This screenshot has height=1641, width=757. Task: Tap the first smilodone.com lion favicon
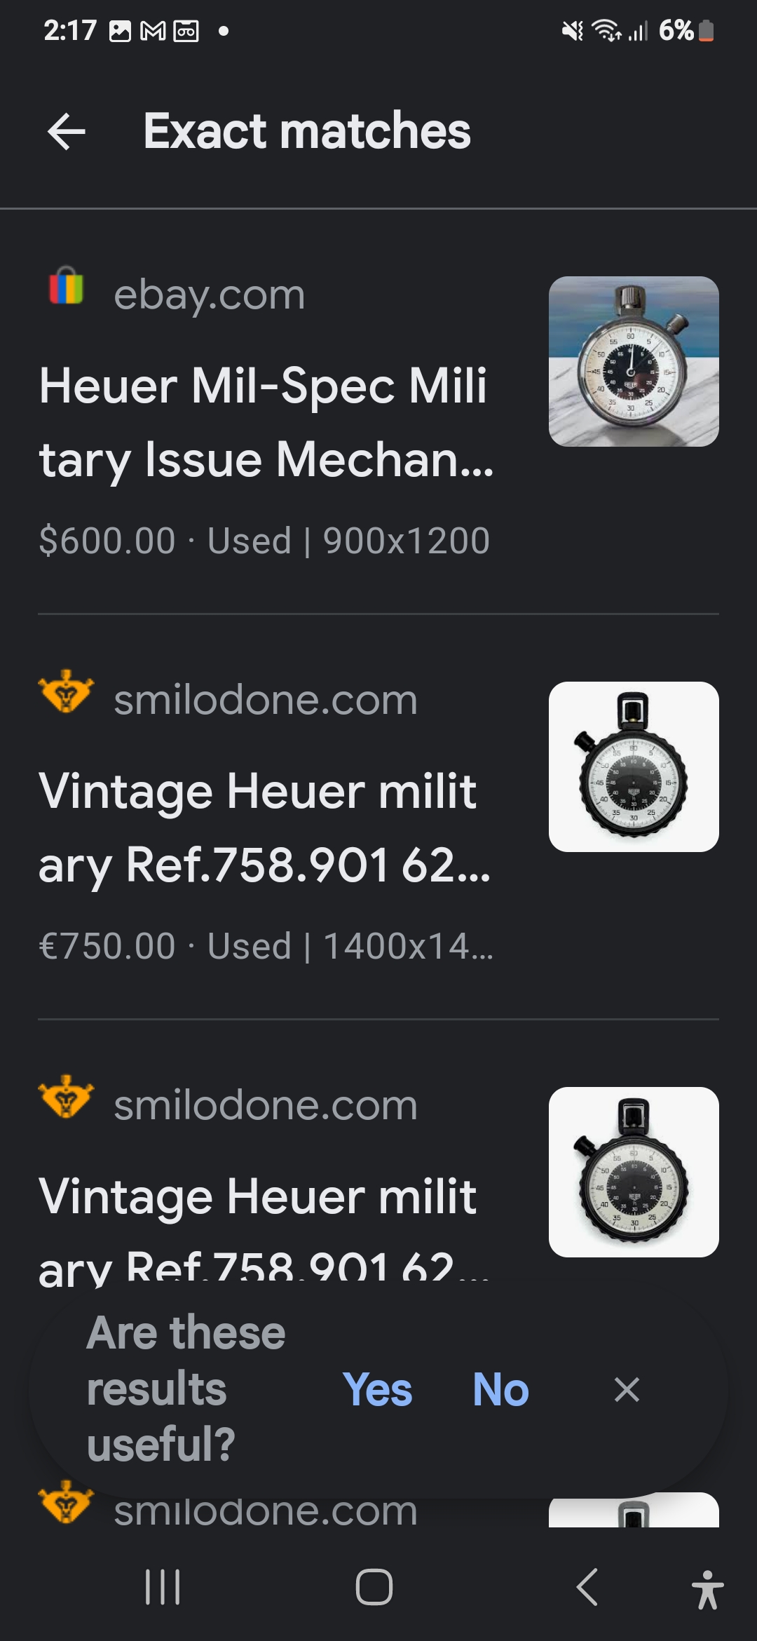pyautogui.click(x=66, y=692)
